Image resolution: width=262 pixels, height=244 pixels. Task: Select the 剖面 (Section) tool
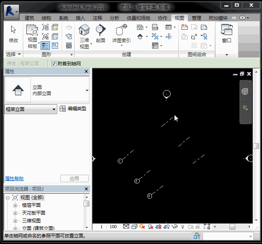pyautogui.click(x=101, y=34)
